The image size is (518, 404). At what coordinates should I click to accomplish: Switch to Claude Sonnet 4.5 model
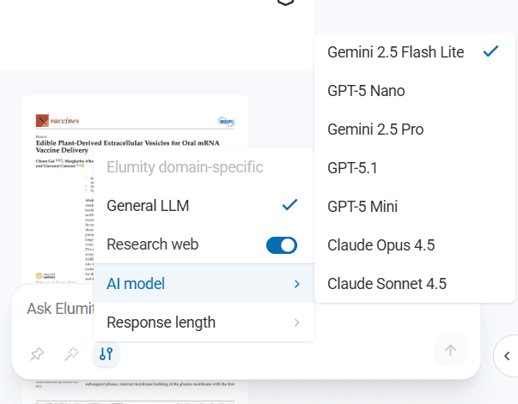pyautogui.click(x=387, y=284)
